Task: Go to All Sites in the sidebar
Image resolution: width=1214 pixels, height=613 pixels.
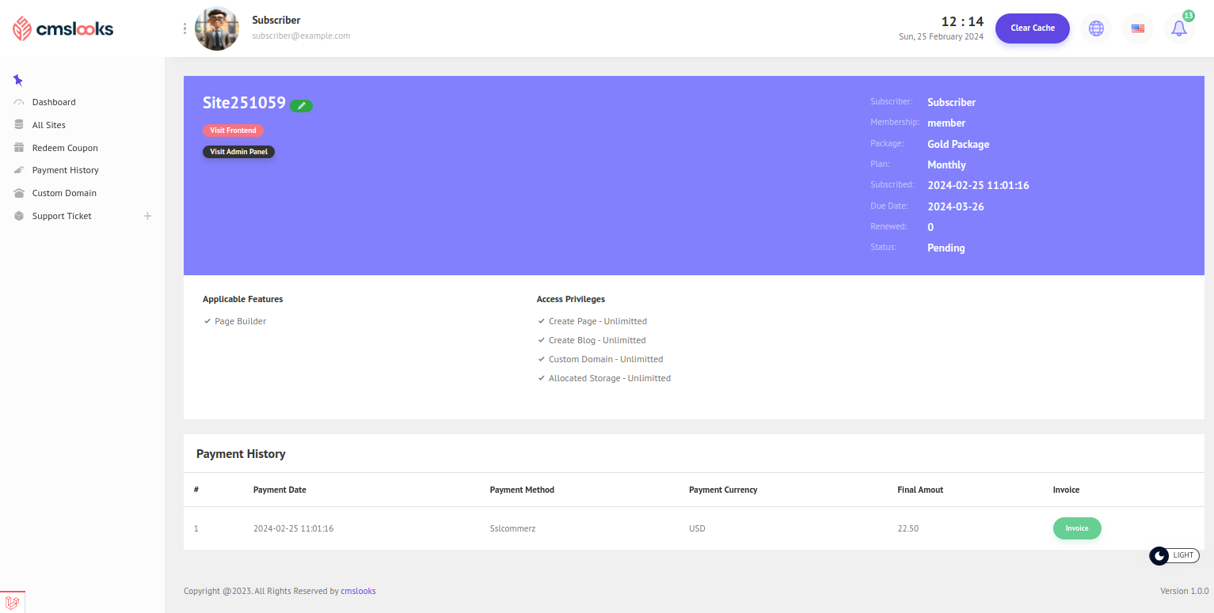Action: [x=49, y=125]
